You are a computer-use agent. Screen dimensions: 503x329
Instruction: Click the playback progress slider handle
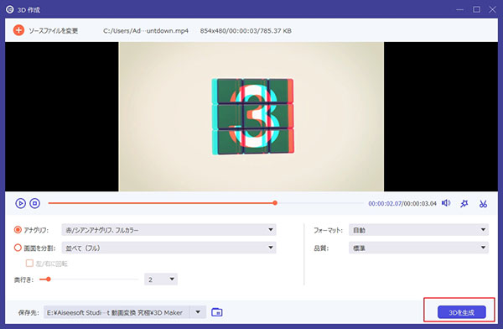coord(275,203)
